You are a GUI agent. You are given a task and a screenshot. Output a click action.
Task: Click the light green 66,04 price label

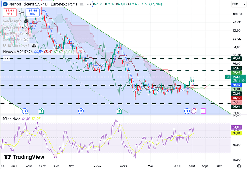pyautogui.click(x=237, y=89)
